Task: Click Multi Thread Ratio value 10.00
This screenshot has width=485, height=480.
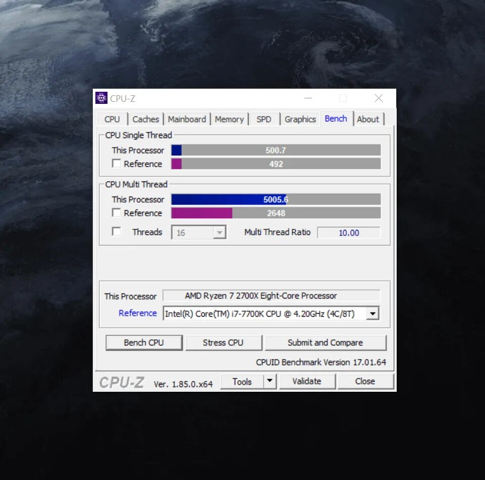Action: point(349,233)
